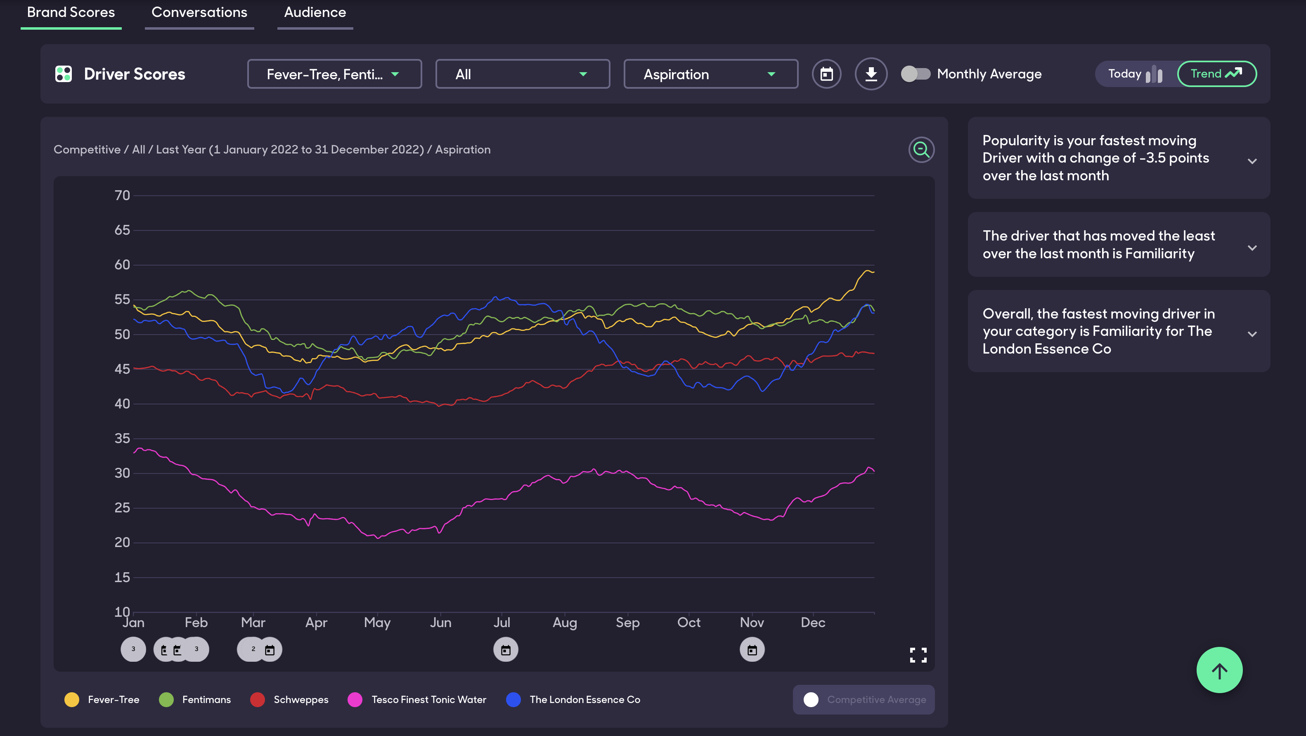
Task: Select the Today view button
Action: pyautogui.click(x=1135, y=74)
